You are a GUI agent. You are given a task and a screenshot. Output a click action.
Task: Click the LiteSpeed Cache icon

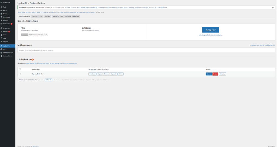click(x=1, y=53)
